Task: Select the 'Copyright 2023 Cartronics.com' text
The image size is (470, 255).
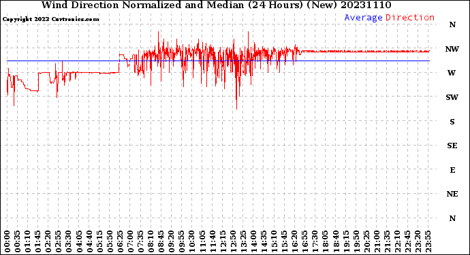Action: (50, 19)
